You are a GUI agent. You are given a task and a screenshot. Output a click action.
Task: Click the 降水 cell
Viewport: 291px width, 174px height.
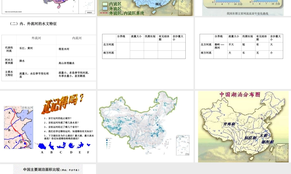pos(22,61)
